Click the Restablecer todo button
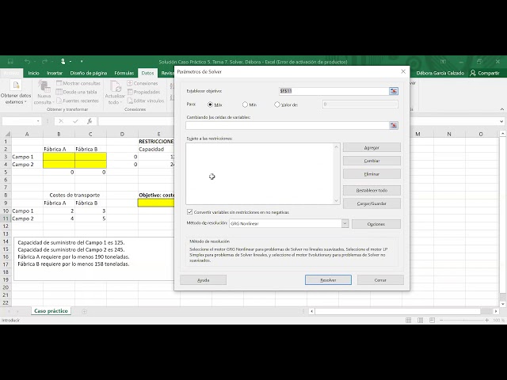The image size is (507, 380). [x=372, y=190]
